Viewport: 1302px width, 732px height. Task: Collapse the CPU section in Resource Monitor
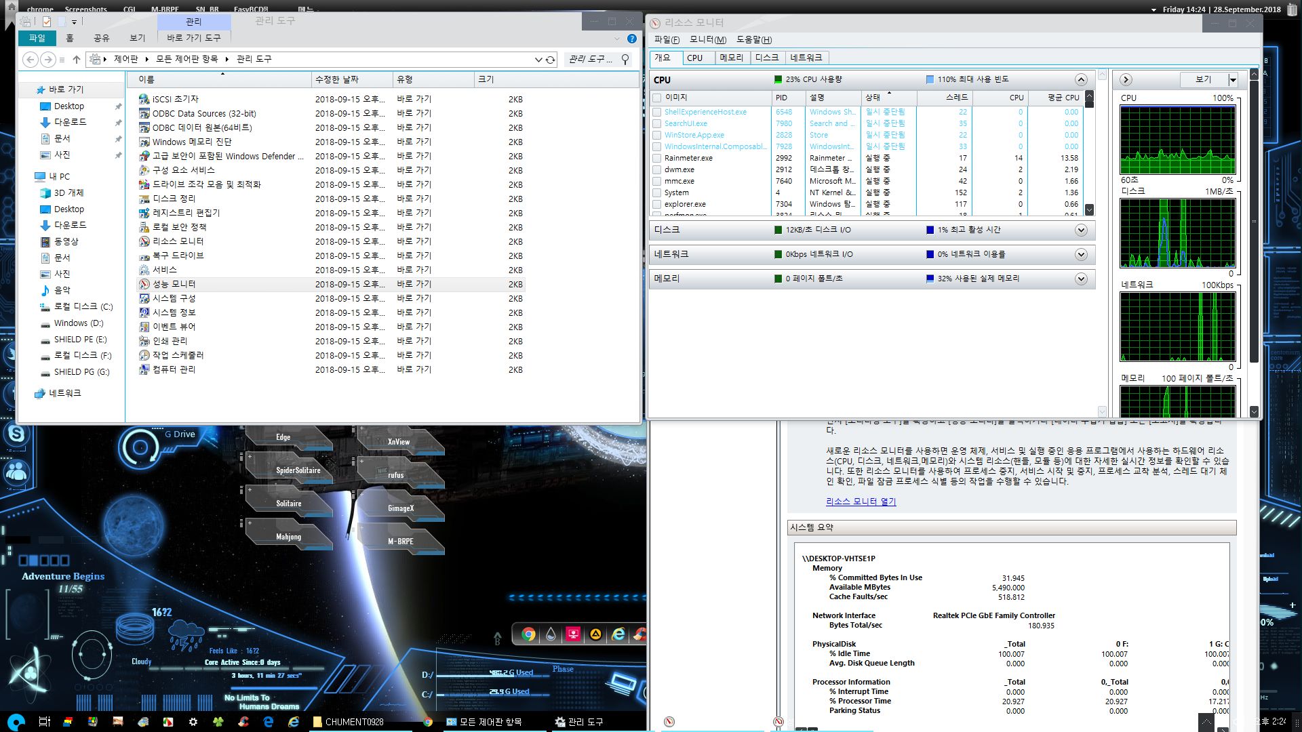[1081, 80]
